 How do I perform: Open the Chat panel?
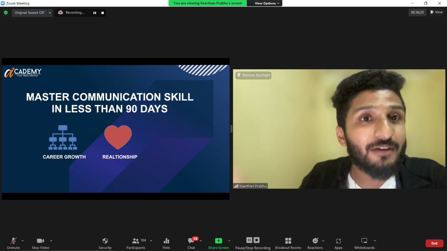pos(191,243)
